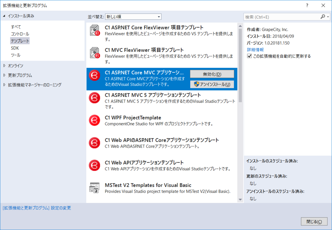Click the search magnifier icon
This screenshot has width=332, height=230.
pos(323,17)
